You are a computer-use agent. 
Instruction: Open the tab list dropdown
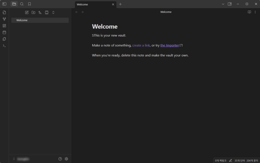[x=223, y=4]
